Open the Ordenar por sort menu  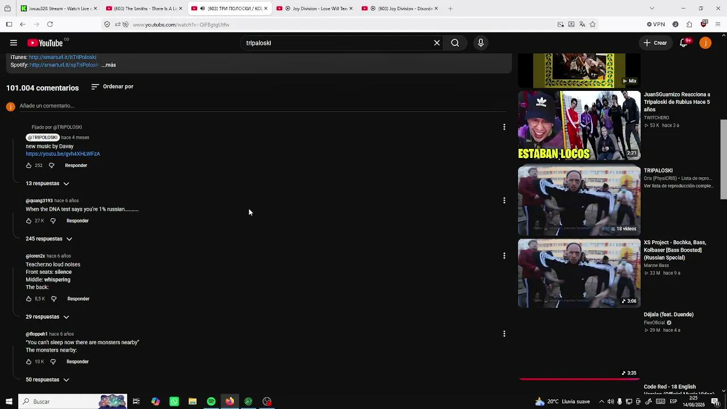click(x=112, y=86)
